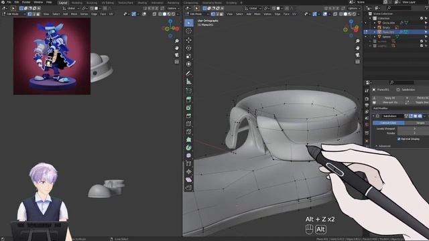
Task: Select the Knife tool
Action: 188,132
